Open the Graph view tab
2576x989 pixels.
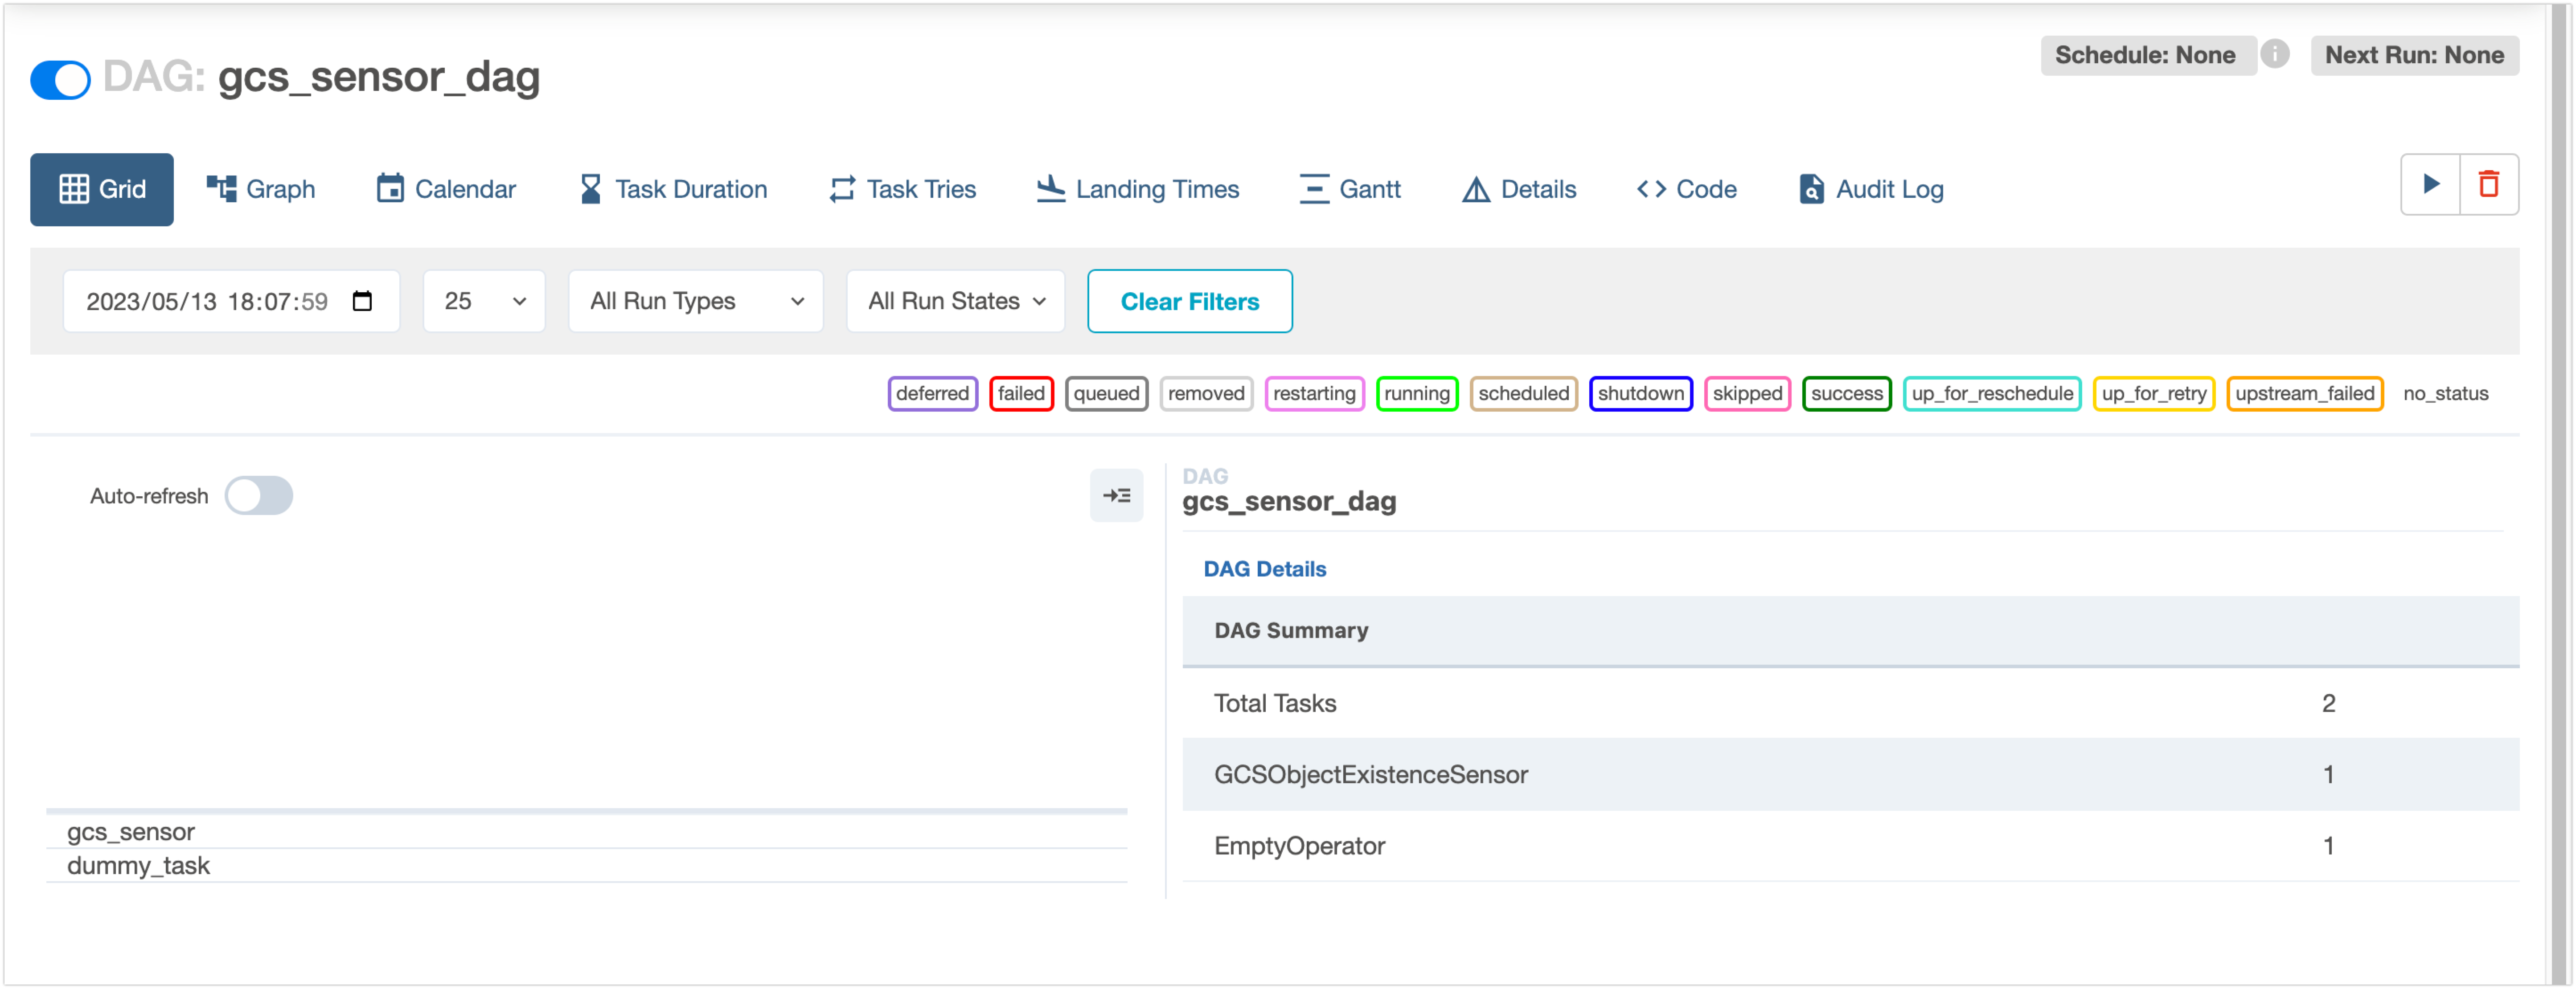[261, 189]
